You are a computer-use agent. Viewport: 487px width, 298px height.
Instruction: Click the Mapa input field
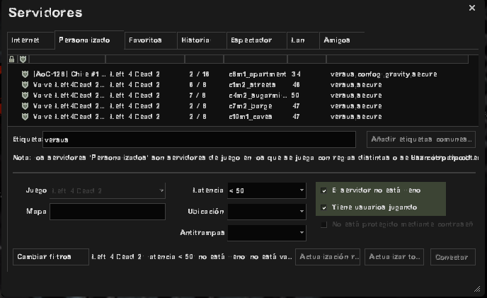(108, 212)
